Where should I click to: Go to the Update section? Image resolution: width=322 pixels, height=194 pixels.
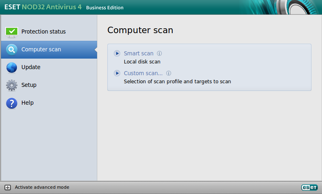tap(49, 67)
